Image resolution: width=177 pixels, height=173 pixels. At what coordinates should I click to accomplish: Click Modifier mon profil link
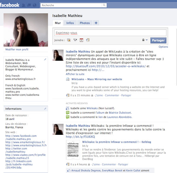(x=17, y=50)
